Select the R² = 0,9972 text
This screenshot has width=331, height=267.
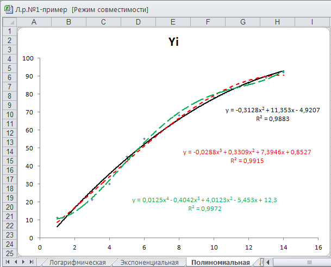click(x=205, y=209)
